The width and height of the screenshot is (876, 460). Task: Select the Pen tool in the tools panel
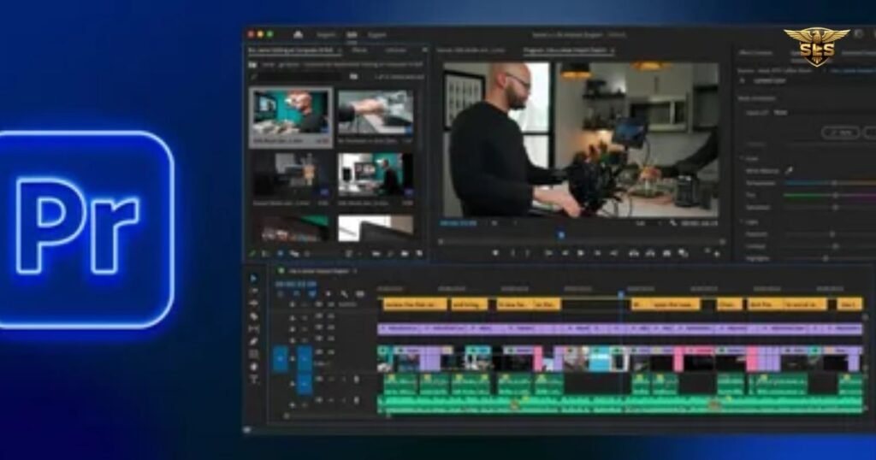coord(253,341)
